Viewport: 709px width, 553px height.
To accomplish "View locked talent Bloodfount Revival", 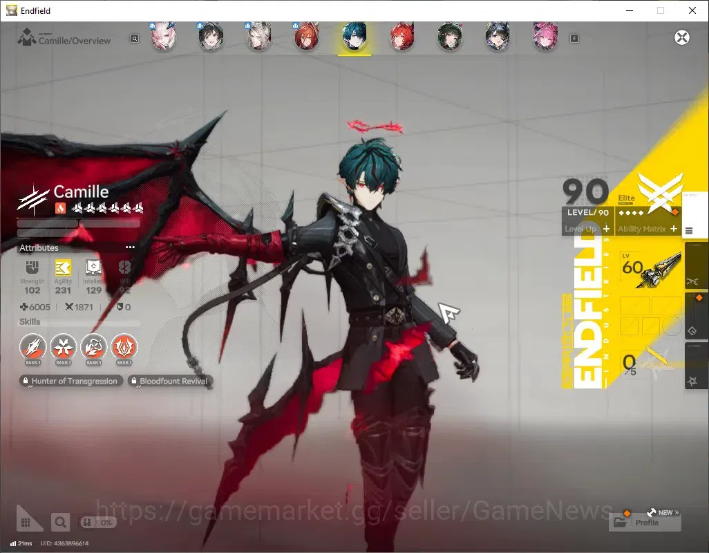I will [x=169, y=381].
